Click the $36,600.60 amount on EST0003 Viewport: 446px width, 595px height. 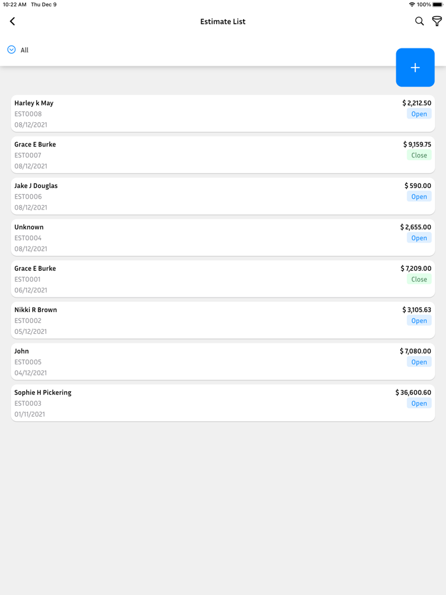pyautogui.click(x=414, y=392)
